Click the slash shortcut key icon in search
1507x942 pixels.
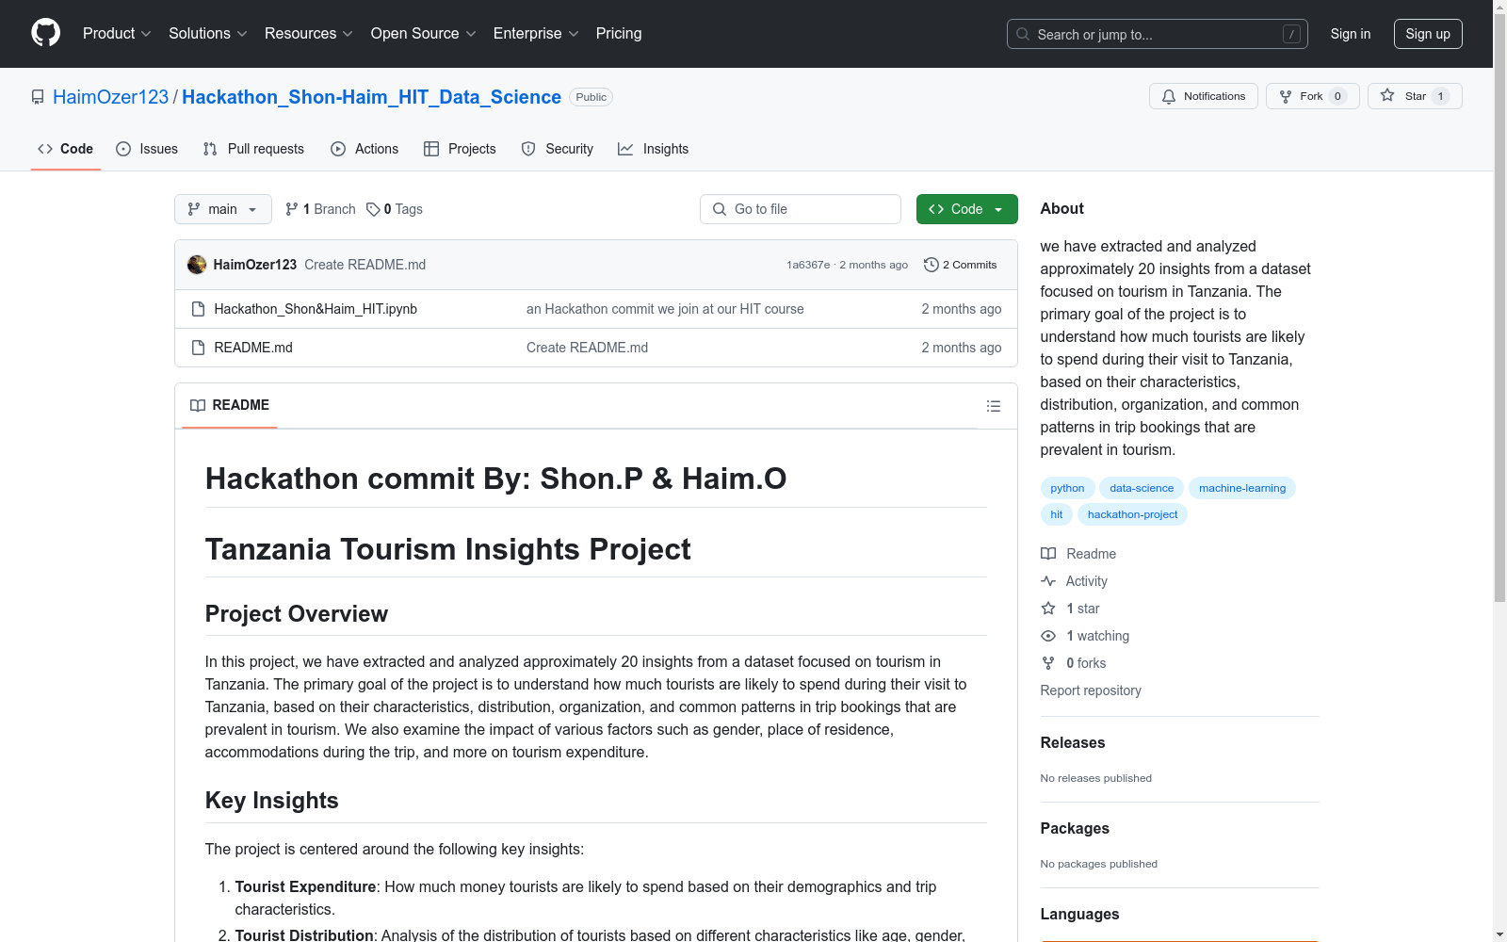click(x=1291, y=34)
